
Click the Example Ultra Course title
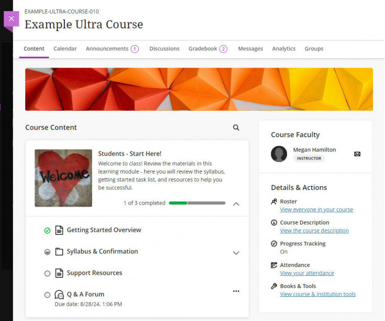click(84, 24)
